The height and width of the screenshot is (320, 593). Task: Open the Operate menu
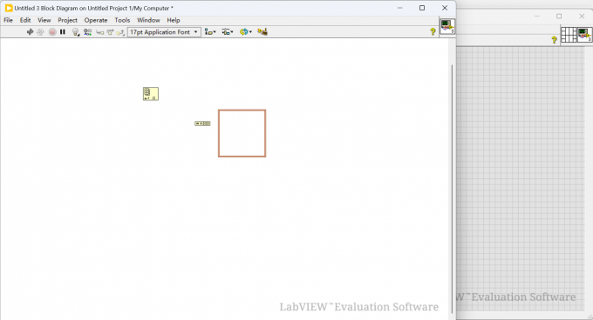coord(96,20)
